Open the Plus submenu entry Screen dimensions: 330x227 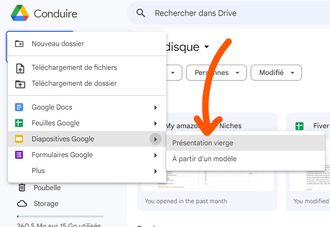[x=87, y=171]
